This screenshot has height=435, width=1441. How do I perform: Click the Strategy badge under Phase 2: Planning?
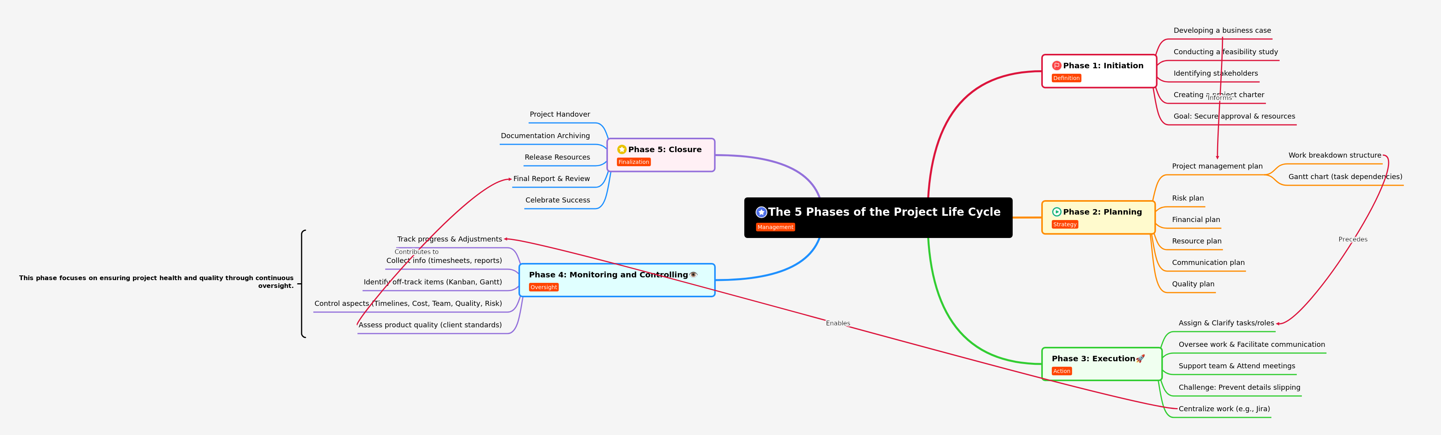[1064, 224]
